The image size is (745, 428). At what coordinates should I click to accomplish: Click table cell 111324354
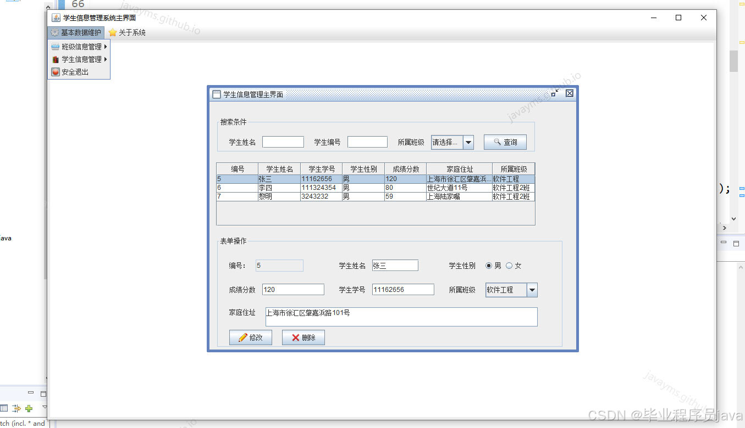321,188
